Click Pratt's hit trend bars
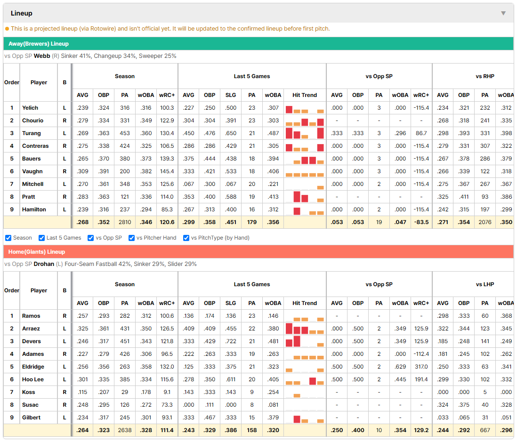 coord(305,197)
